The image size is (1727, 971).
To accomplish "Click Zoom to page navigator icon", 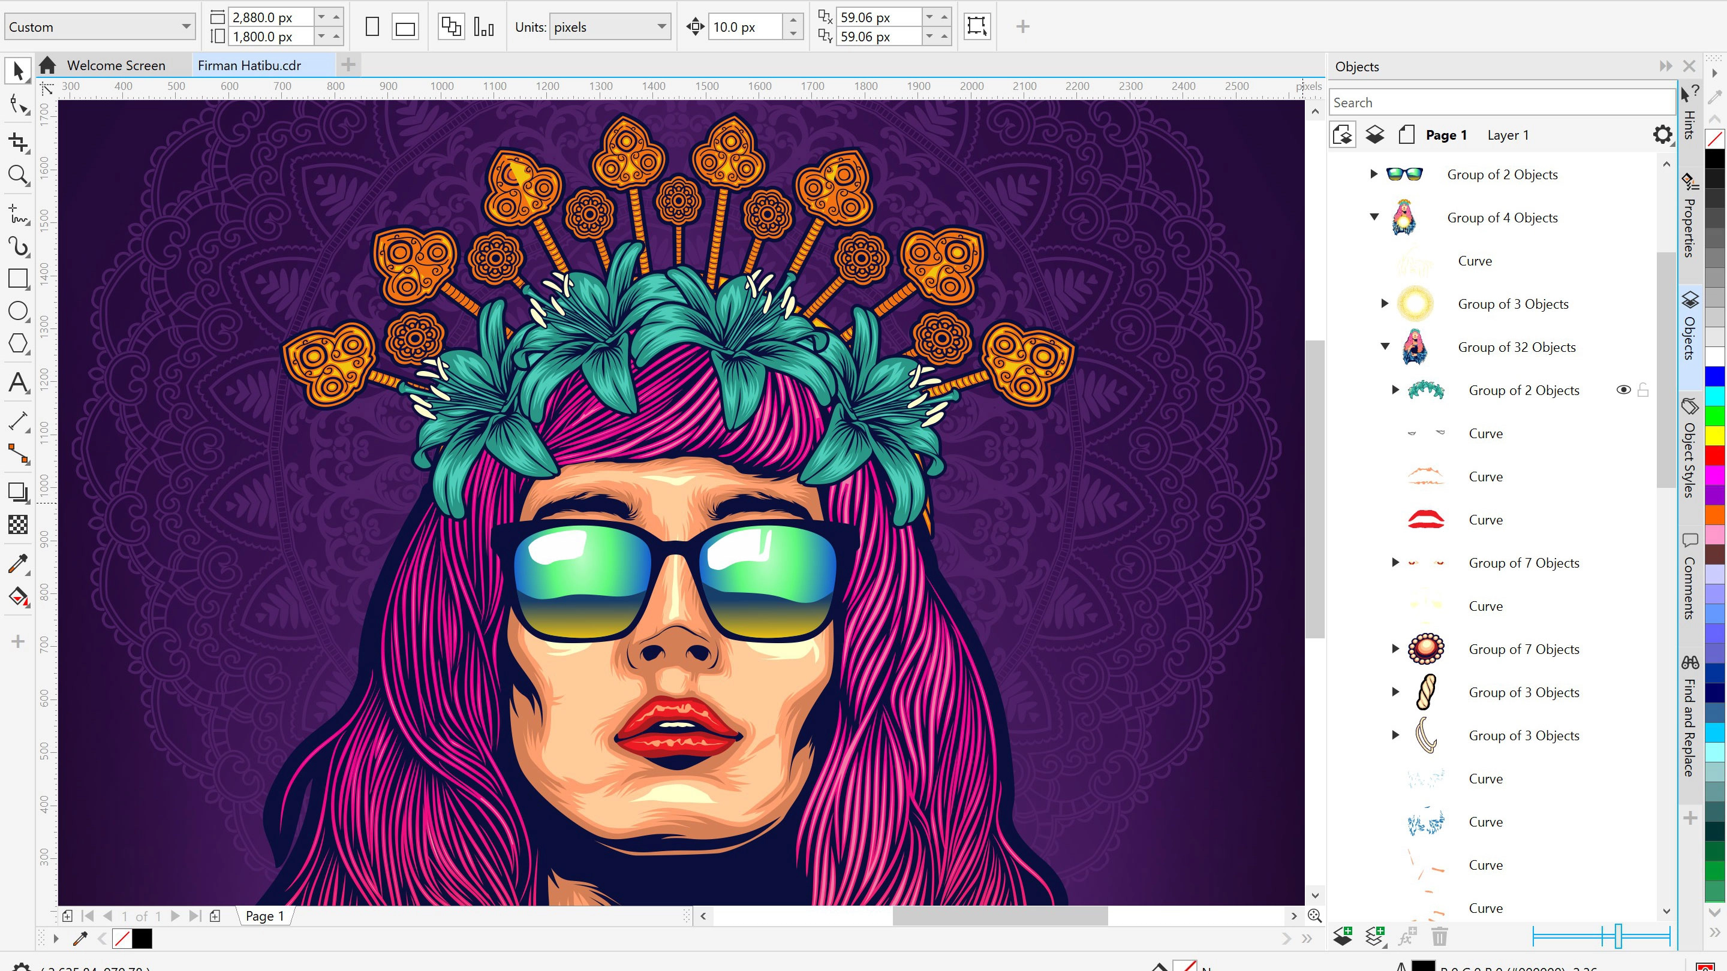I will pos(1314,915).
